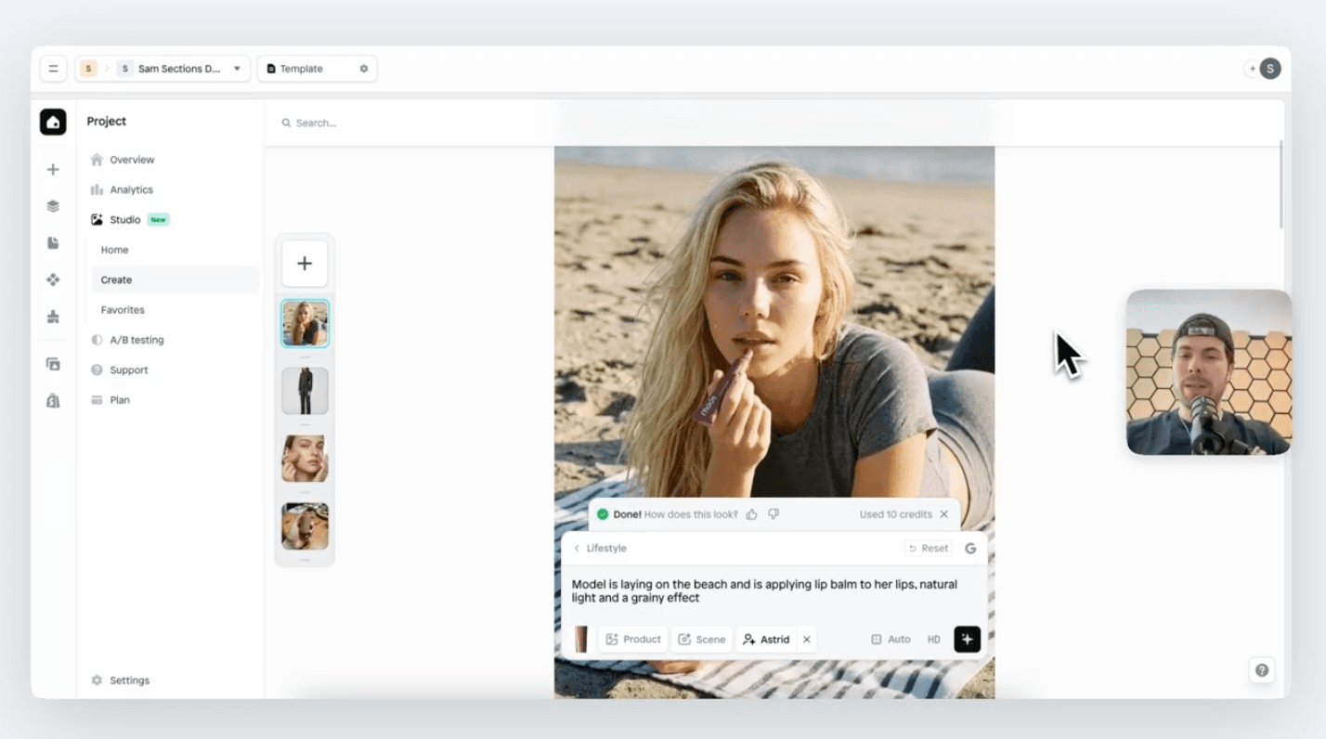Click the Shopify icon on the left rail

53,400
